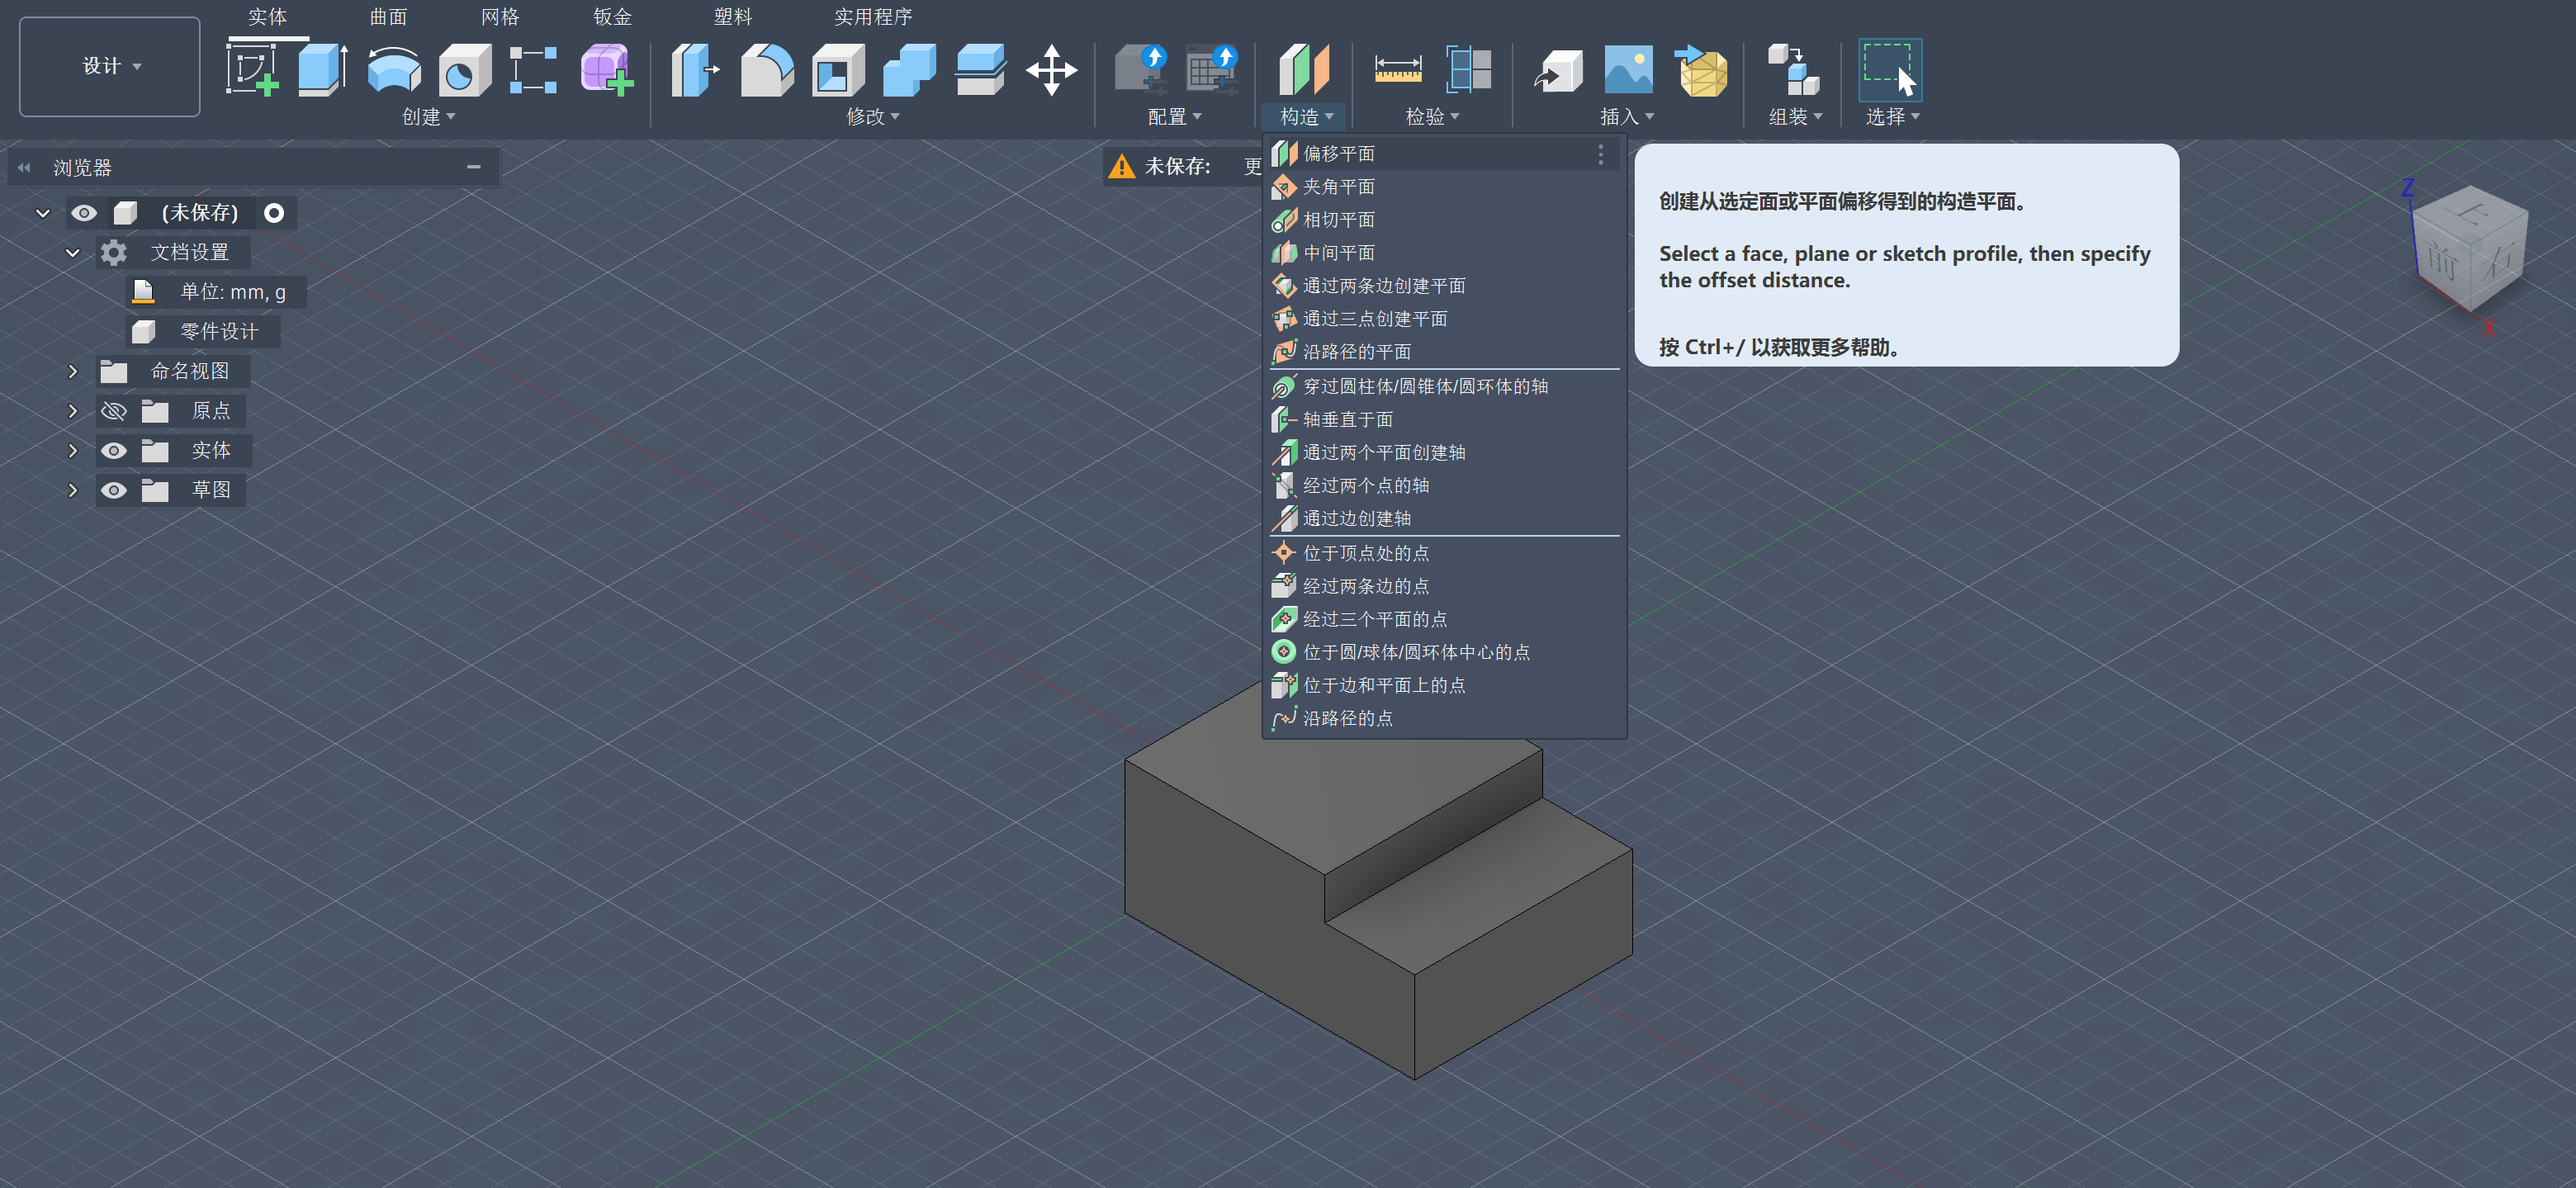Click the Revolve tool icon

click(x=394, y=70)
